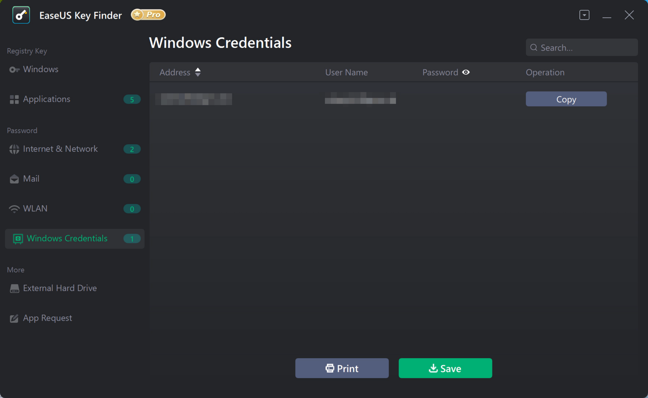Open Internet & Network passwords
Viewport: 648px width, 398px height.
pyautogui.click(x=75, y=149)
